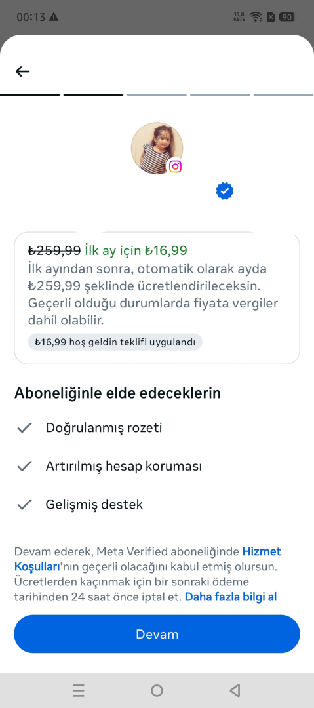The width and height of the screenshot is (314, 708).
Task: Tap the first progress step segment
Action: click(x=29, y=95)
